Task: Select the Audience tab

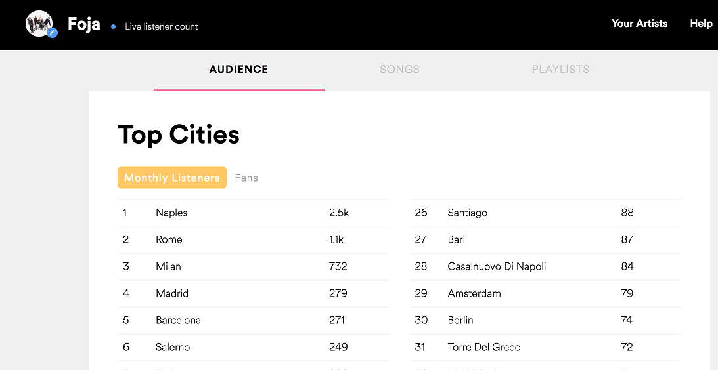Action: click(x=238, y=69)
